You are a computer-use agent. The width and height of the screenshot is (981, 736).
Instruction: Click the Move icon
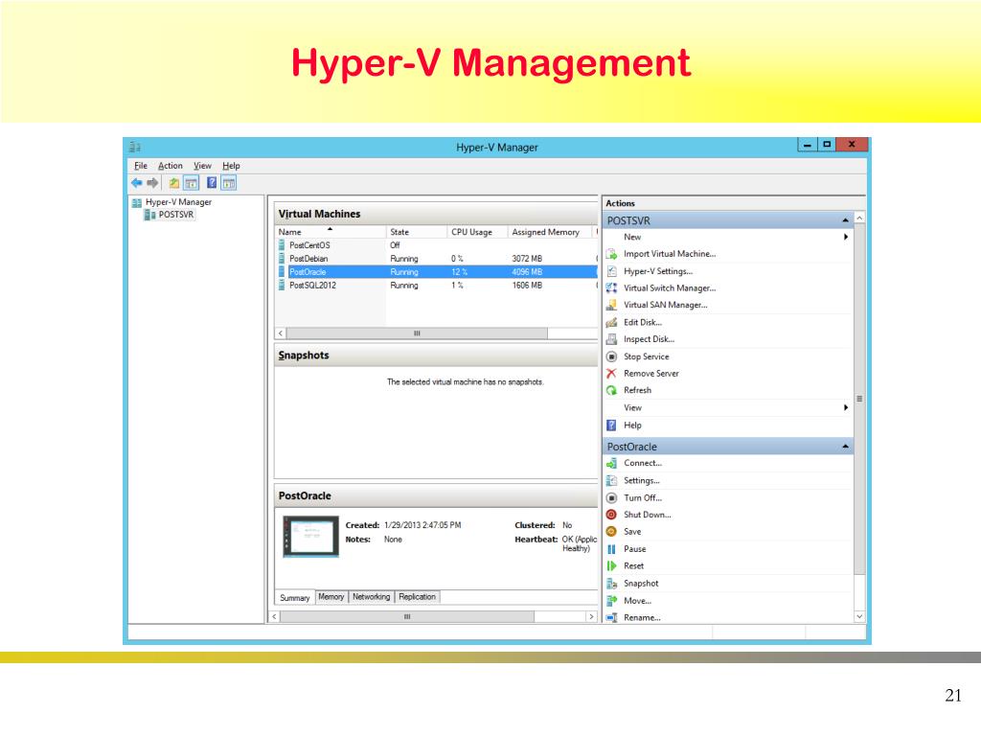[x=612, y=601]
